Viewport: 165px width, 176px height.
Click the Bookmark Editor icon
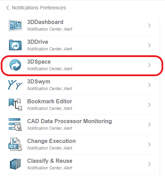(x=15, y=105)
